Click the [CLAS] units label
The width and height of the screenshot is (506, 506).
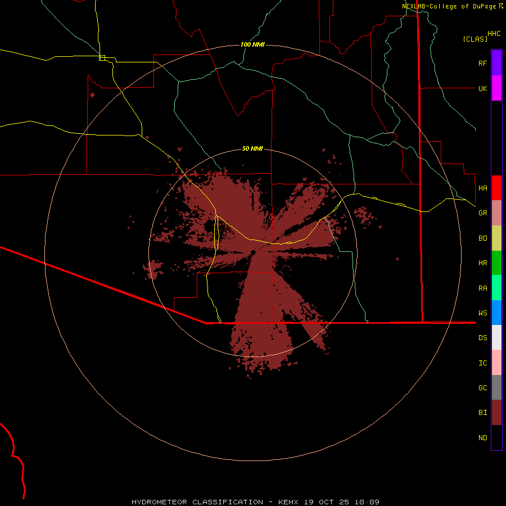coord(475,39)
